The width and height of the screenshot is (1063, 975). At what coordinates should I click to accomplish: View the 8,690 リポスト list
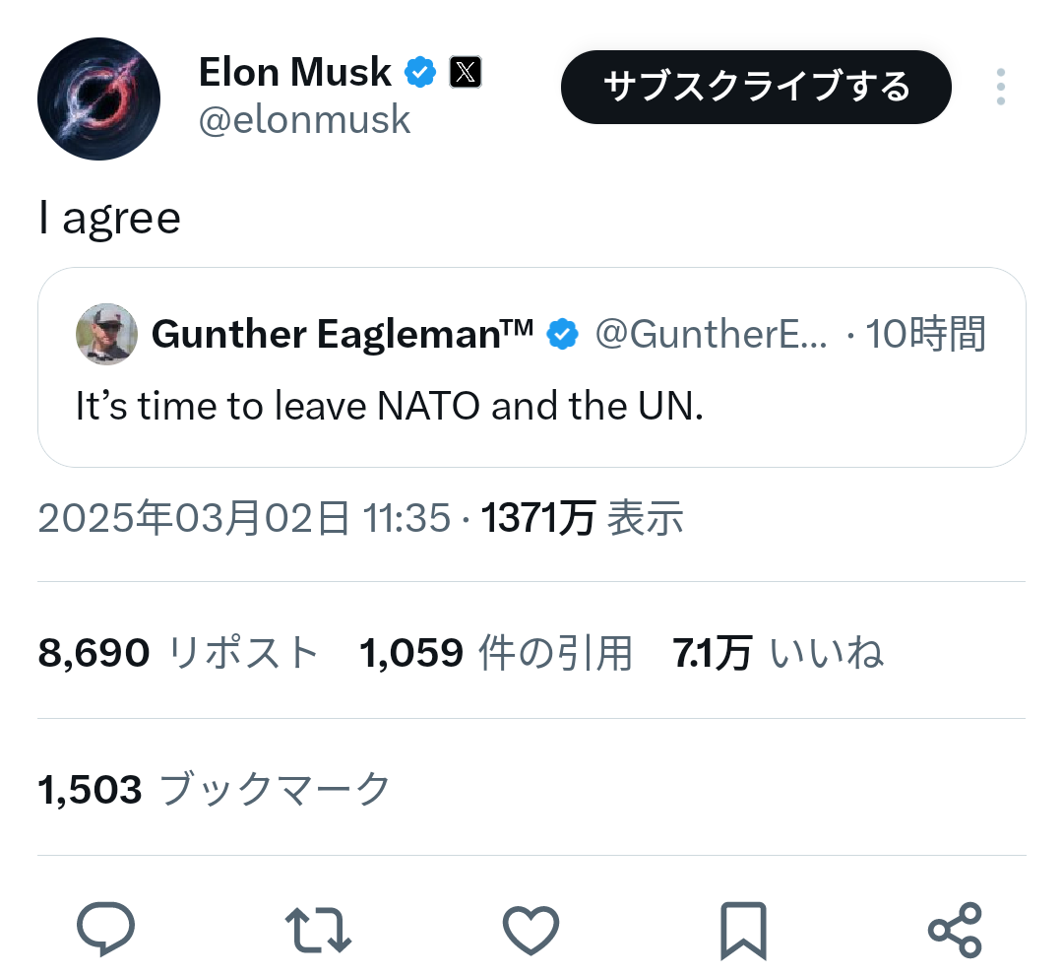pos(178,652)
